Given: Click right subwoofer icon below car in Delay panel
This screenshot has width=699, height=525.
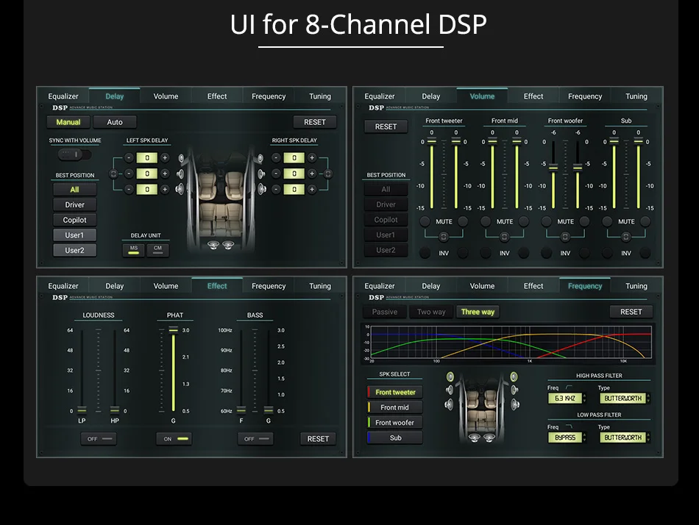Looking at the screenshot, I should pyautogui.click(x=228, y=245).
